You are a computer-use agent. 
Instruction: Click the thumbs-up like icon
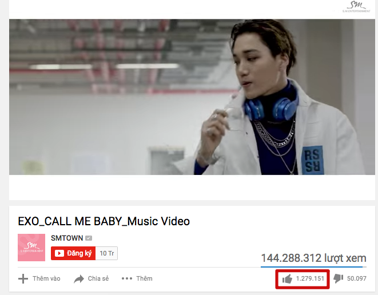point(287,279)
